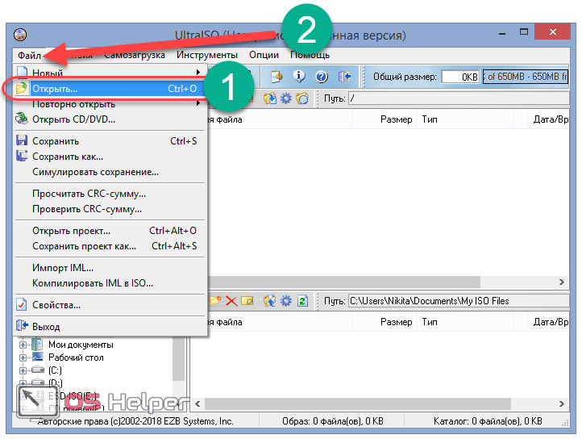This screenshot has width=582, height=439.
Task: Choose Компилировать IML в ISO... entry
Action: tap(110, 283)
